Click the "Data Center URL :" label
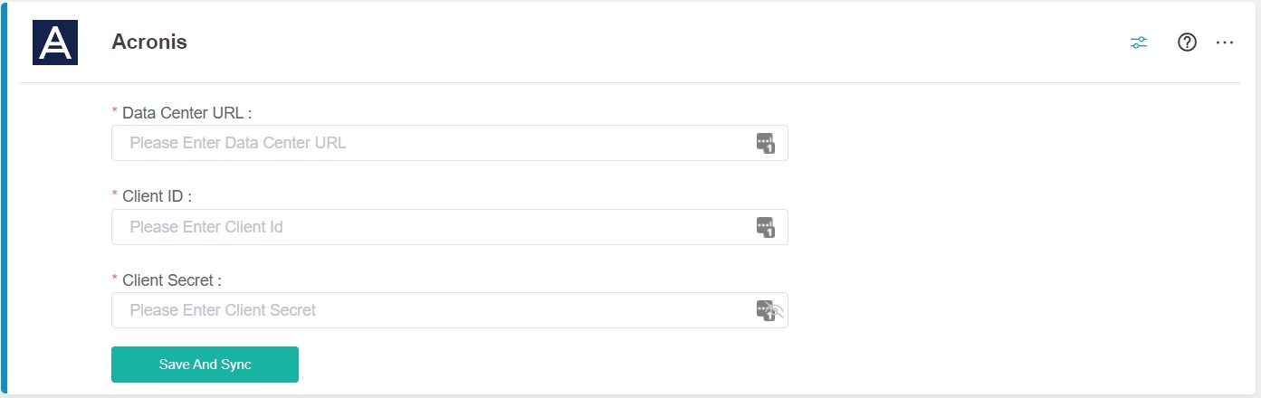This screenshot has height=398, width=1261. pos(186,113)
